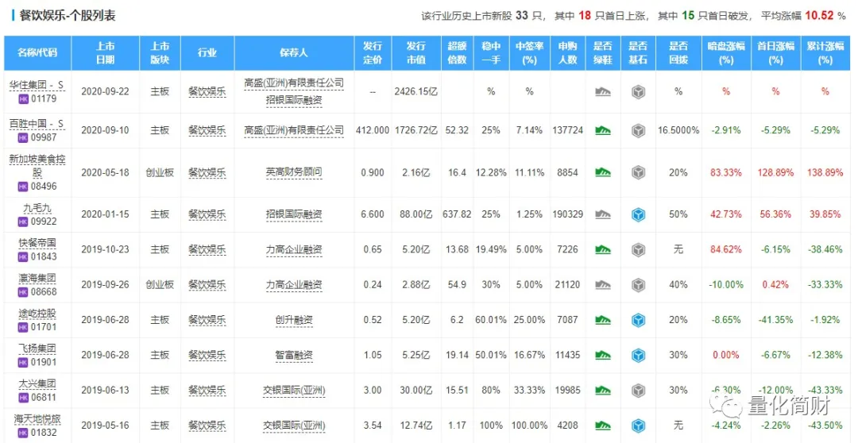Click the greenshoe icon in 新加坡美食控股 row

tap(602, 172)
